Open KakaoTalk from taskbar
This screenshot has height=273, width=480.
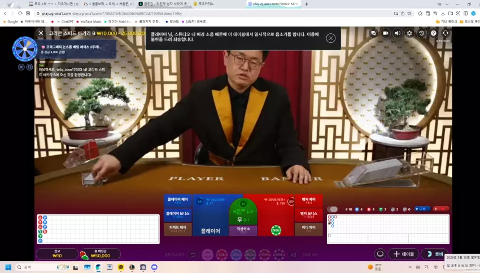click(121, 267)
